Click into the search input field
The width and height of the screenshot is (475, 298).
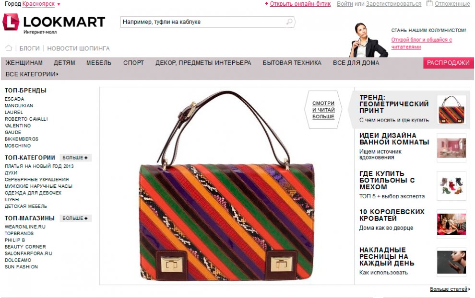tap(203, 22)
